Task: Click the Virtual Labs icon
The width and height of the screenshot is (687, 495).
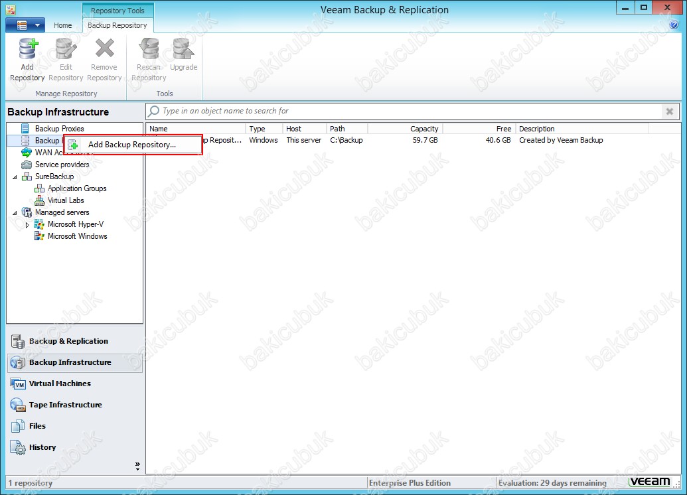Action: 39,200
